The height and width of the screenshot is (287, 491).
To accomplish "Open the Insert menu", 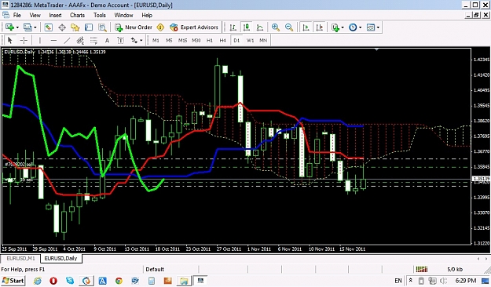I will coord(55,15).
